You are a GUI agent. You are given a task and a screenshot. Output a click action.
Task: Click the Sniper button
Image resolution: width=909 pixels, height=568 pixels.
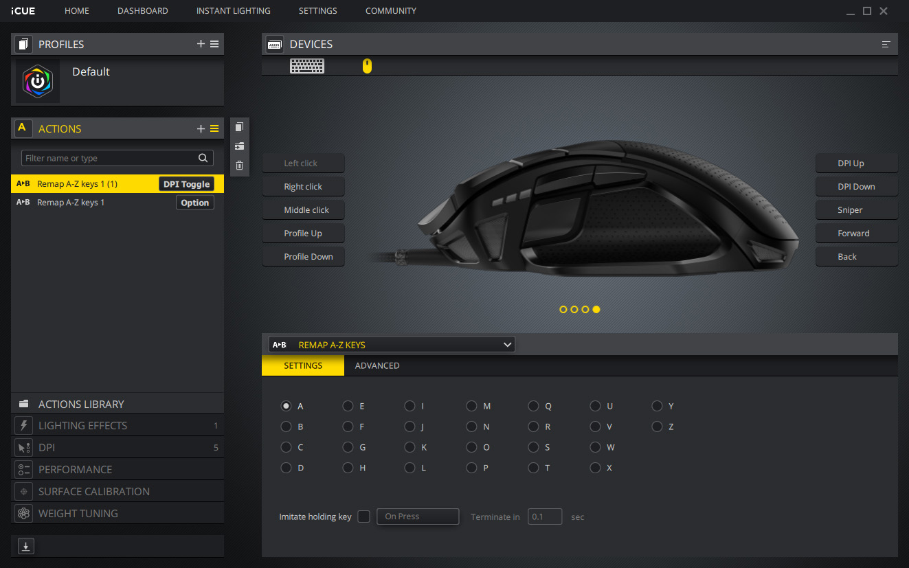tap(857, 210)
